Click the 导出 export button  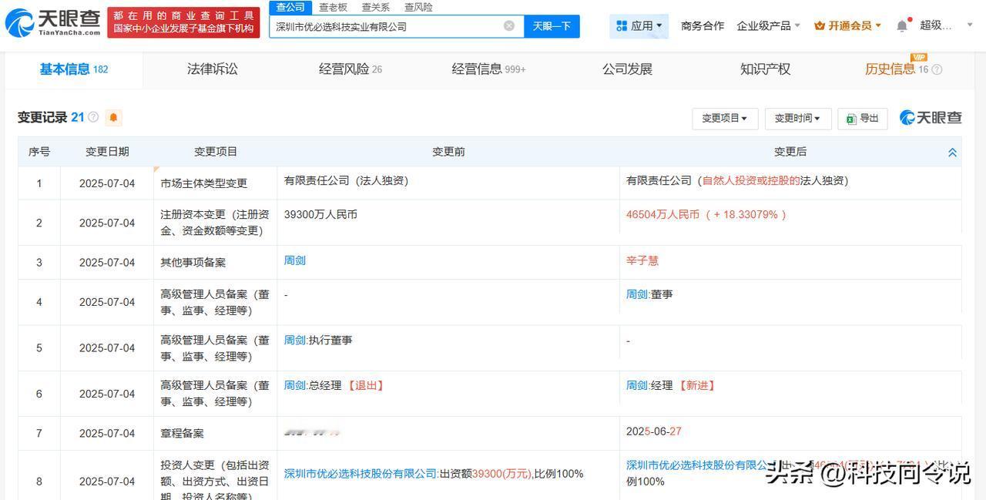(x=863, y=118)
